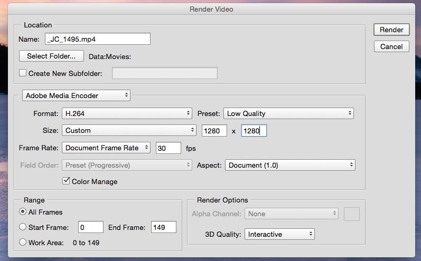
Task: Select the All Frames radio button
Action: pos(23,211)
